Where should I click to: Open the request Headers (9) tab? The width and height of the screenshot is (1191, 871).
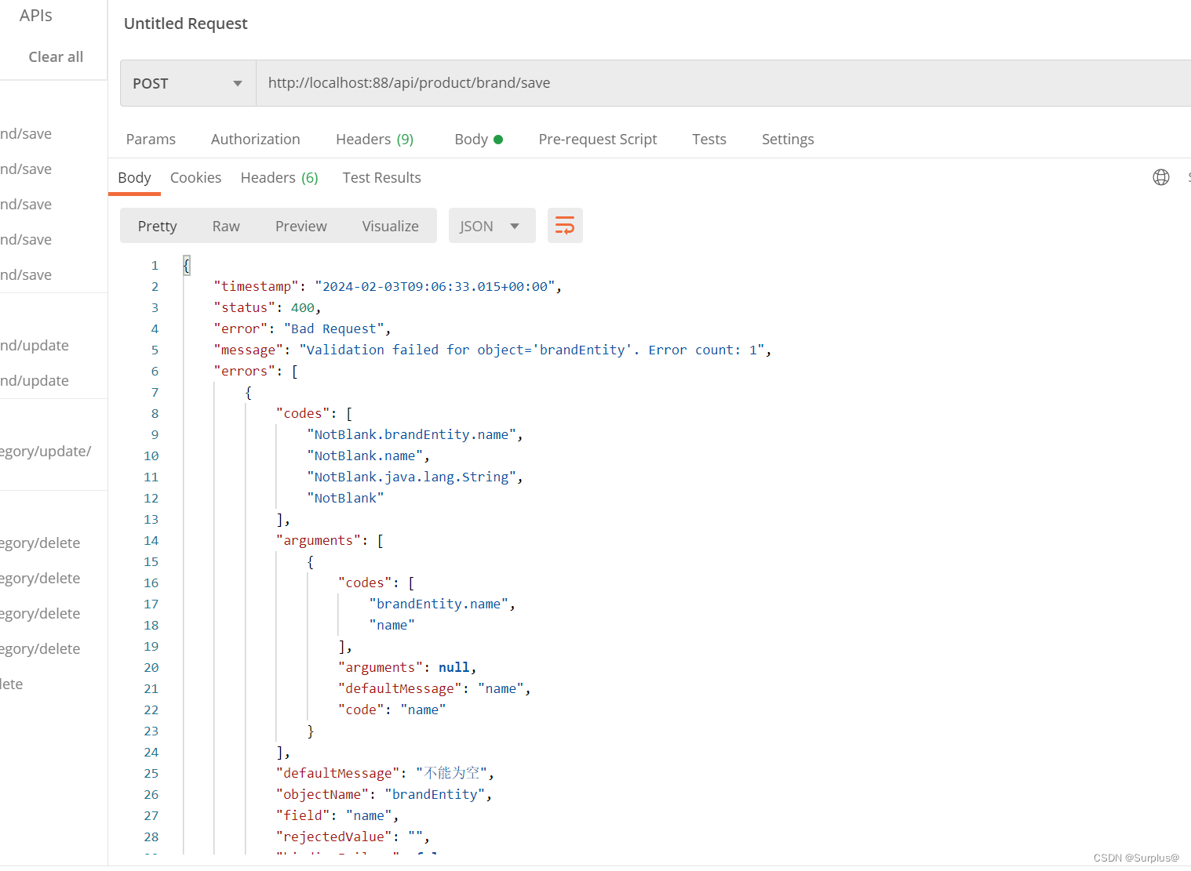(374, 139)
